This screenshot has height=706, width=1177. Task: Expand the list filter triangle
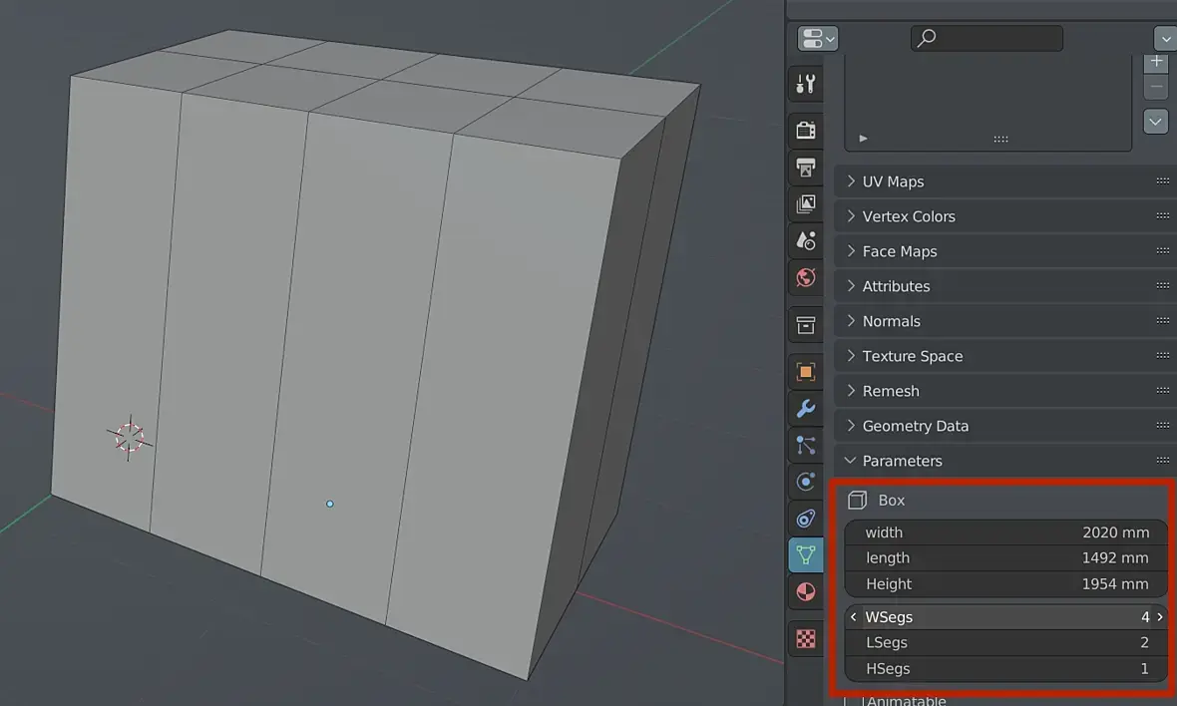click(x=863, y=138)
